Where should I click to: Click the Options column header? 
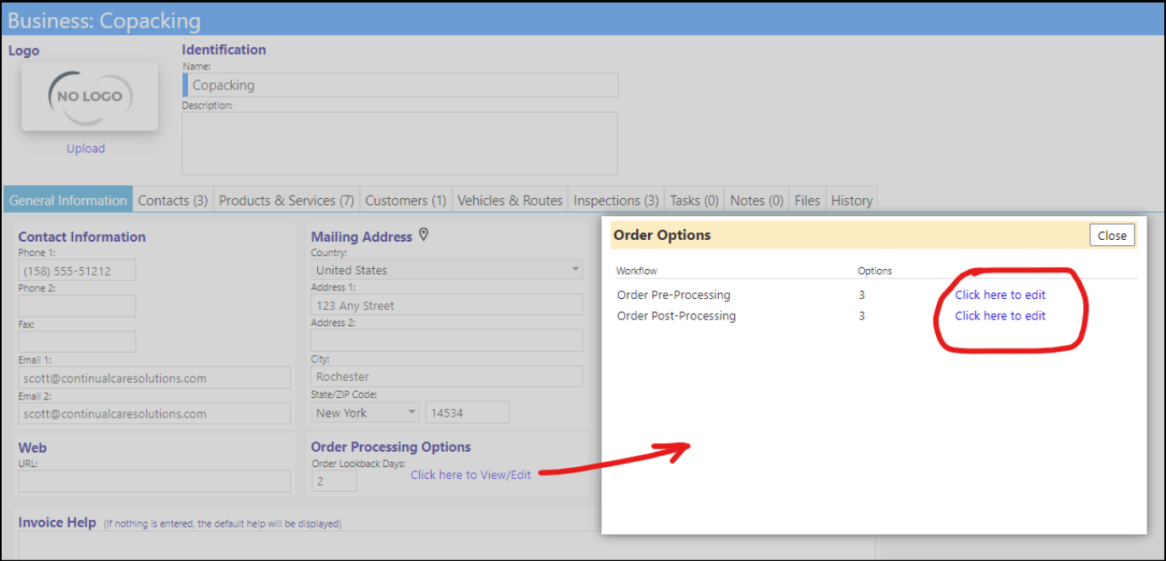point(874,271)
